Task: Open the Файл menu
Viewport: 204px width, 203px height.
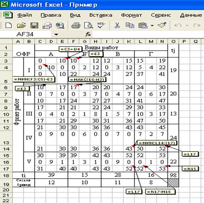Action: coord(25,15)
